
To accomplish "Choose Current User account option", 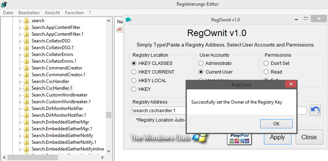I will coord(201,72).
